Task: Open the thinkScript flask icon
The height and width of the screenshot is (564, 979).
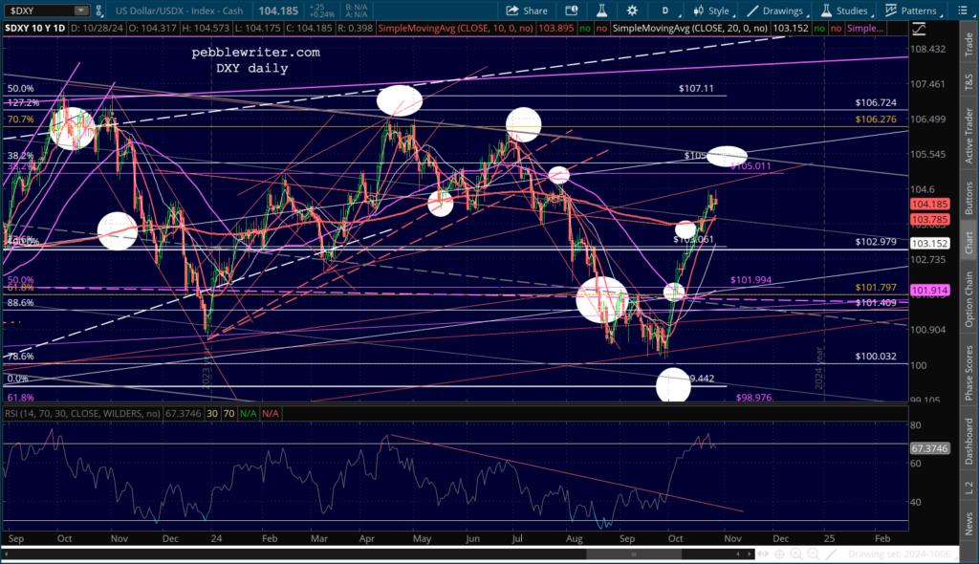Action: 601,11
